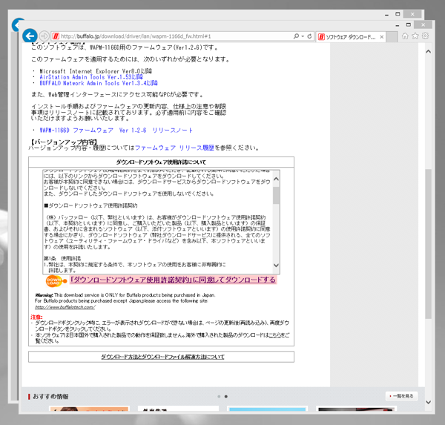Click license box scroll up arrow
This screenshot has height=425, width=445.
click(x=276, y=179)
